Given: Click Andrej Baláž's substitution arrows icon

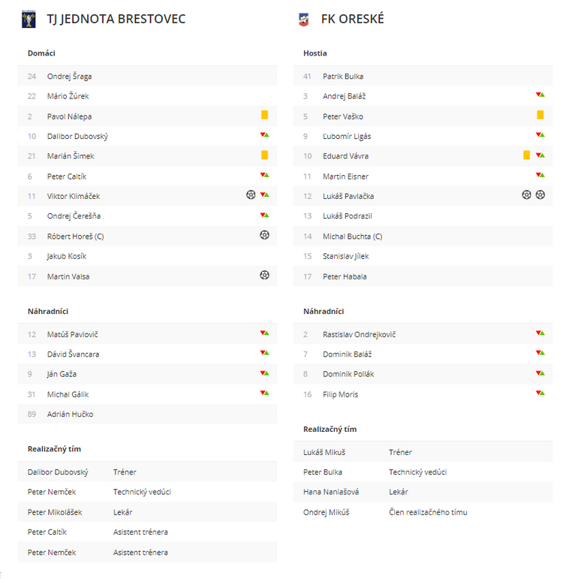Looking at the screenshot, I should click(540, 95).
